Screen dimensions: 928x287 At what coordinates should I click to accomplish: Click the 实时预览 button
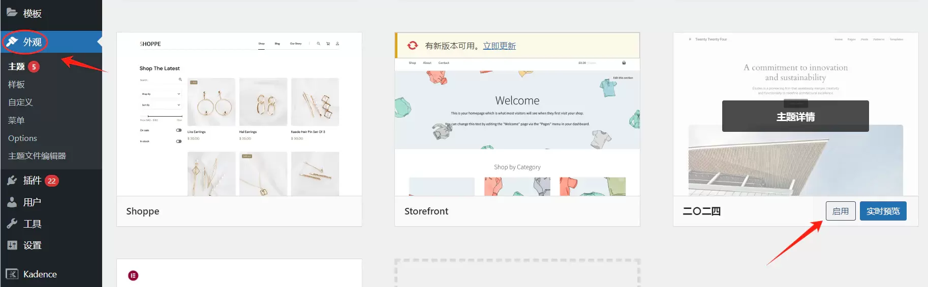tap(883, 211)
